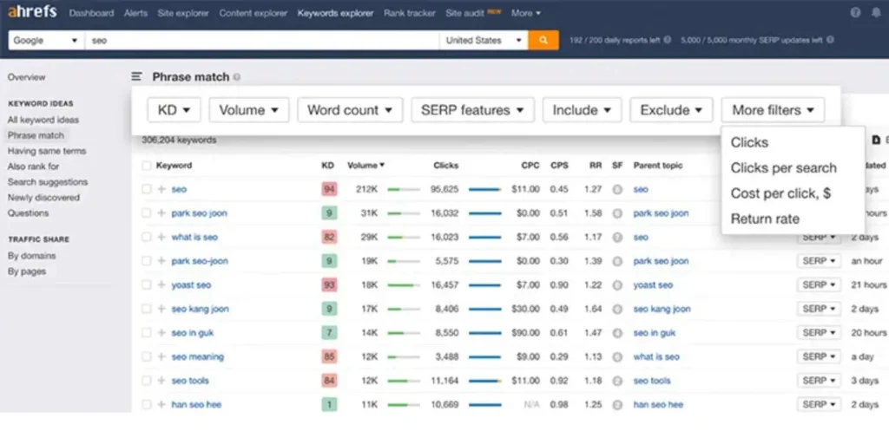Click SERP features icon in 'seo tools' row
Viewport: 889px width, 444px height.
617,381
